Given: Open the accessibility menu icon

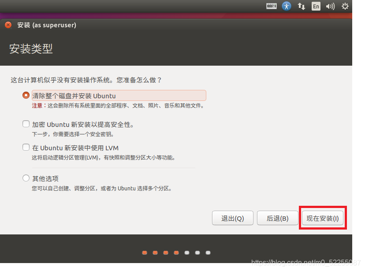Looking at the screenshot, I should point(287,6).
